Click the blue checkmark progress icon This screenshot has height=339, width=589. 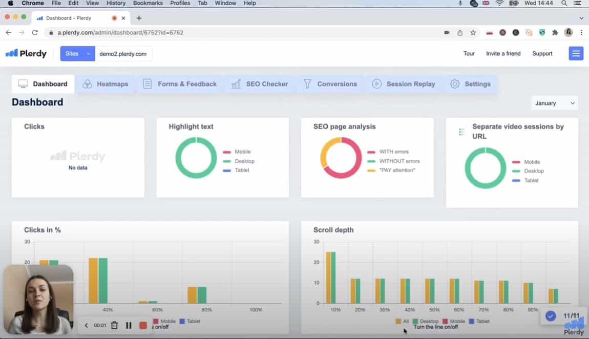coord(551,316)
